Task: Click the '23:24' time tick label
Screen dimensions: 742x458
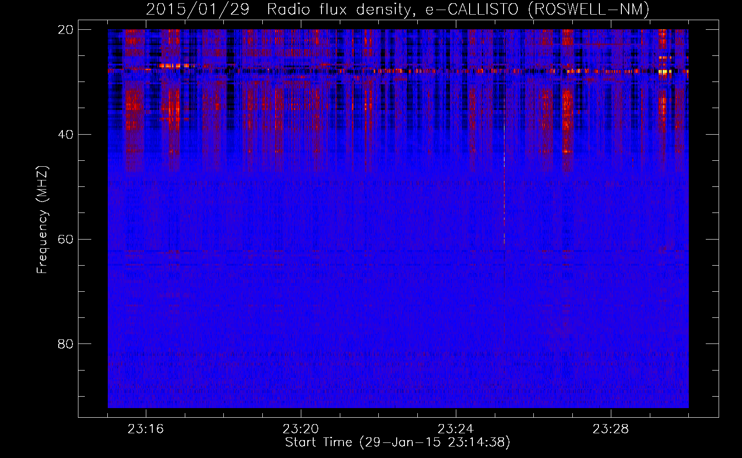Action: (x=456, y=429)
